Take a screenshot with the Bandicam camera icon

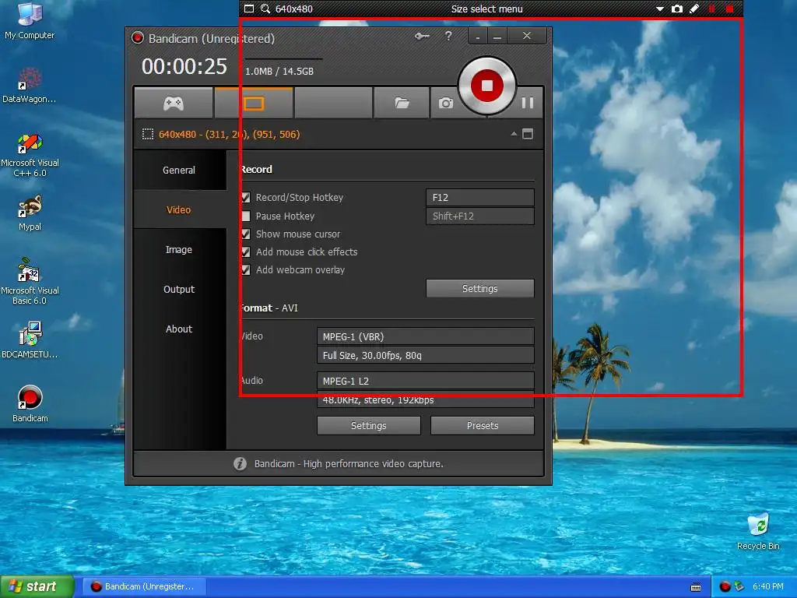[446, 104]
